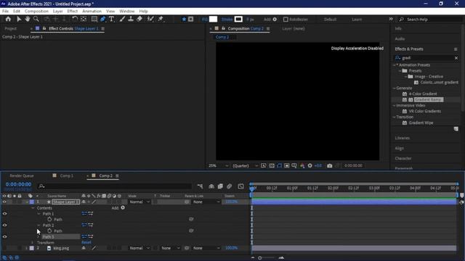Image resolution: width=465 pixels, height=261 pixels.
Task: Expand the Transform group
Action: coord(33,243)
